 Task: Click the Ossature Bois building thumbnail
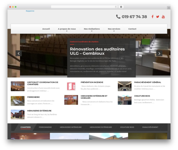tap(125, 100)
